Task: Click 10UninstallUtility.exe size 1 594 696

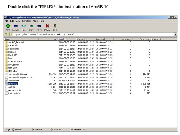Action: click(x=52, y=74)
